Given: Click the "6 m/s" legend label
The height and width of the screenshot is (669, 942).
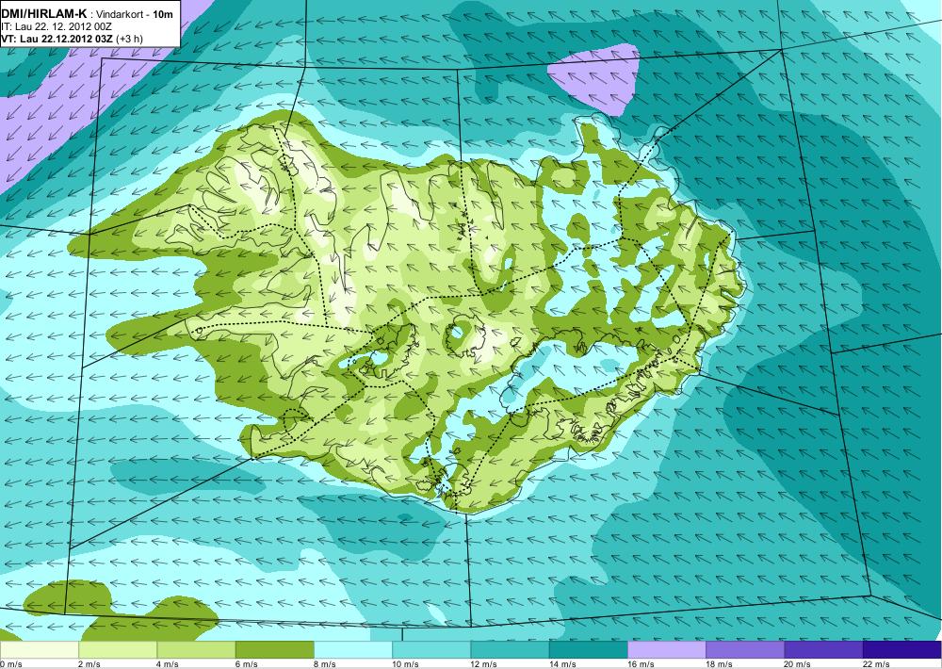Looking at the screenshot, I should click(x=246, y=663).
